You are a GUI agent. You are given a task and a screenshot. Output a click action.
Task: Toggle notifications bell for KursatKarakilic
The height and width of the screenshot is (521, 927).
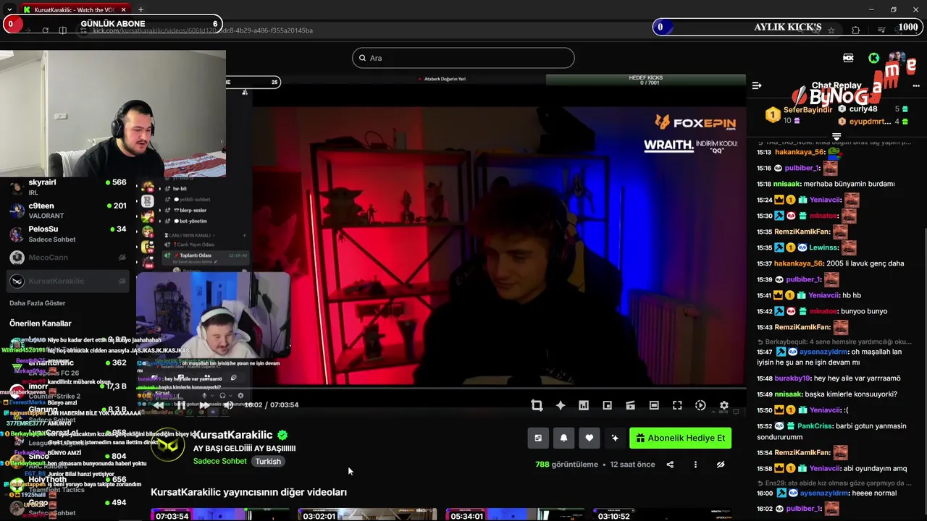pos(563,438)
